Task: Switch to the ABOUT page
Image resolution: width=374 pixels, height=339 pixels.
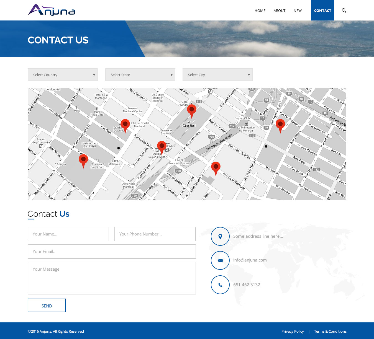Action: click(x=279, y=11)
